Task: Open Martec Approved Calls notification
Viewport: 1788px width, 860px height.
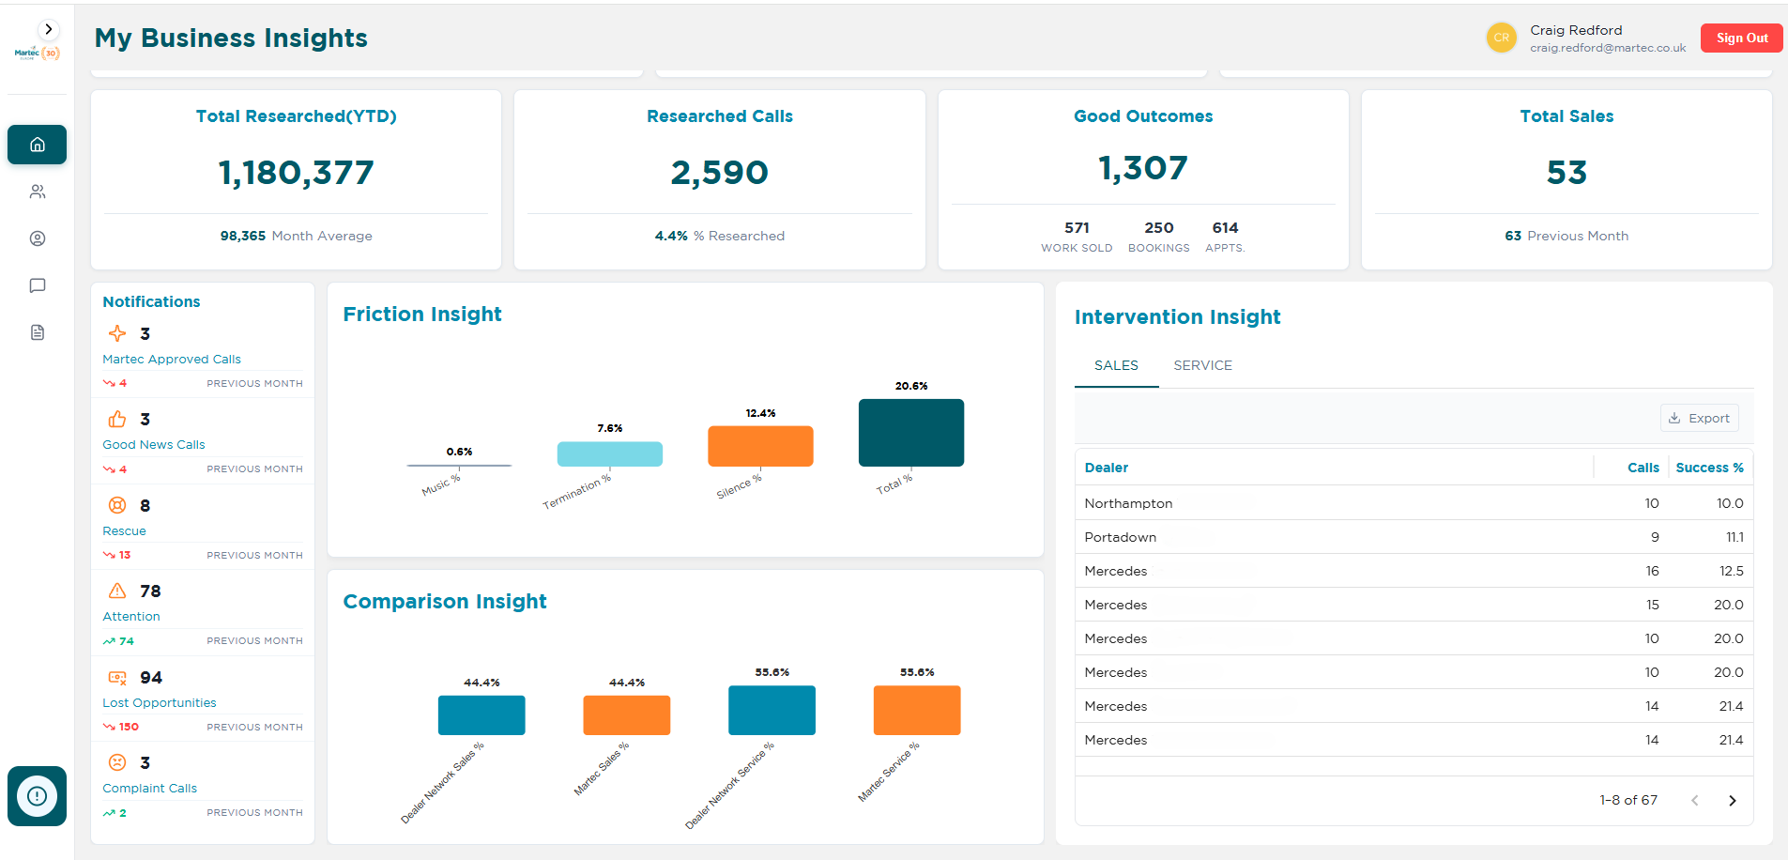Action: coord(172,359)
